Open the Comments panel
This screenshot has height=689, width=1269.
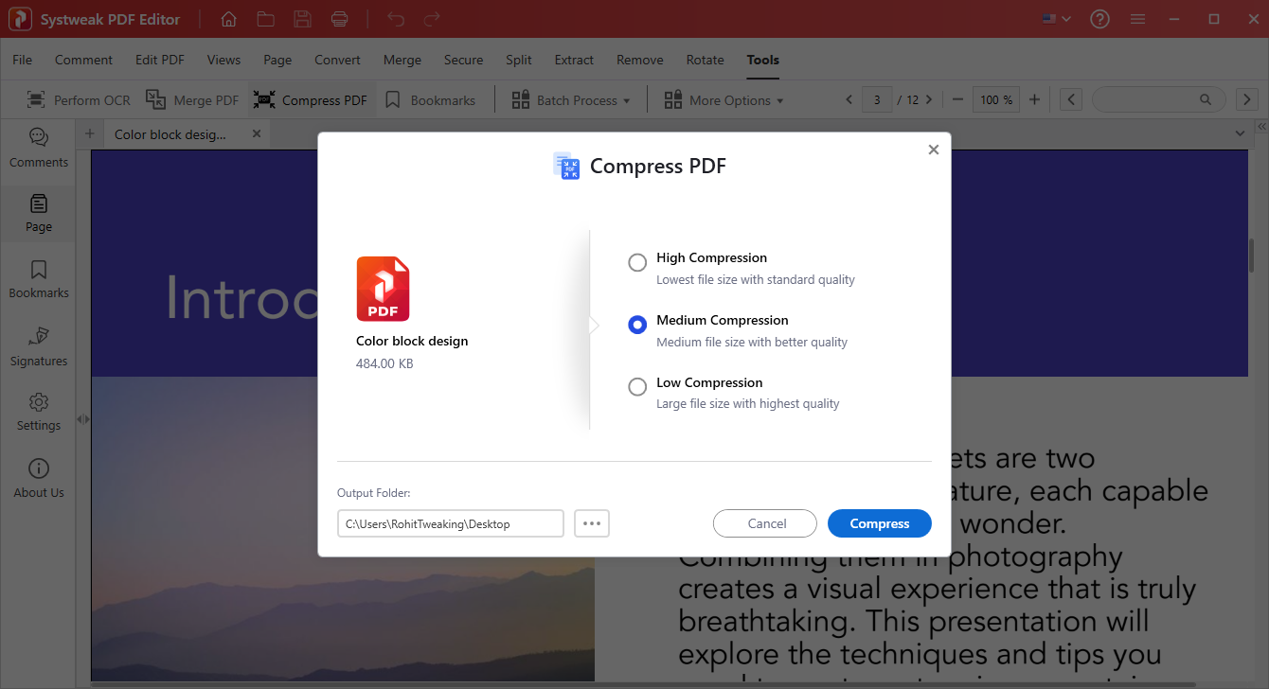[38, 147]
